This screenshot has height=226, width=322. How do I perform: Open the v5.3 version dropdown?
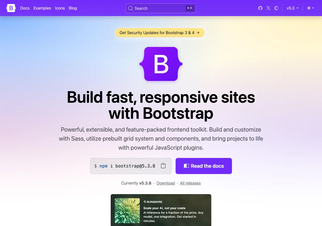[293, 8]
